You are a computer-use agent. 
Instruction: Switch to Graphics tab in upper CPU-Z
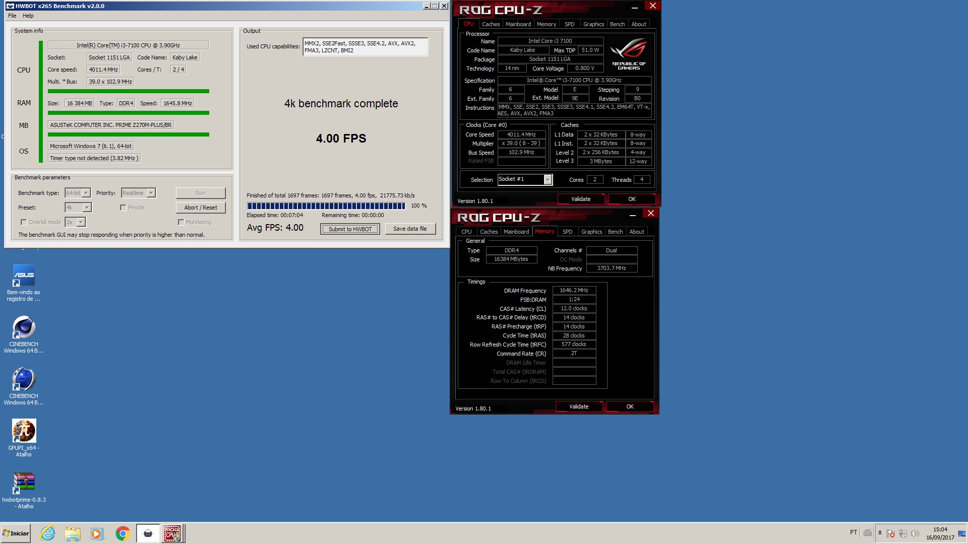coord(593,24)
